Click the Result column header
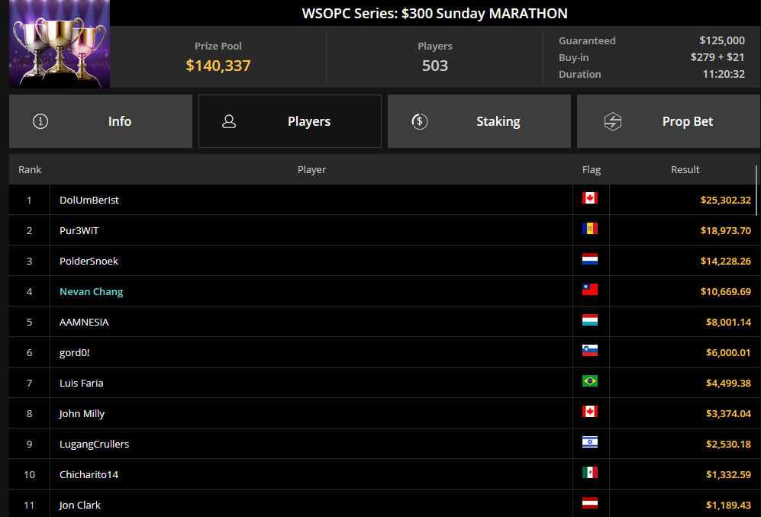The height and width of the screenshot is (517, 761). (685, 170)
